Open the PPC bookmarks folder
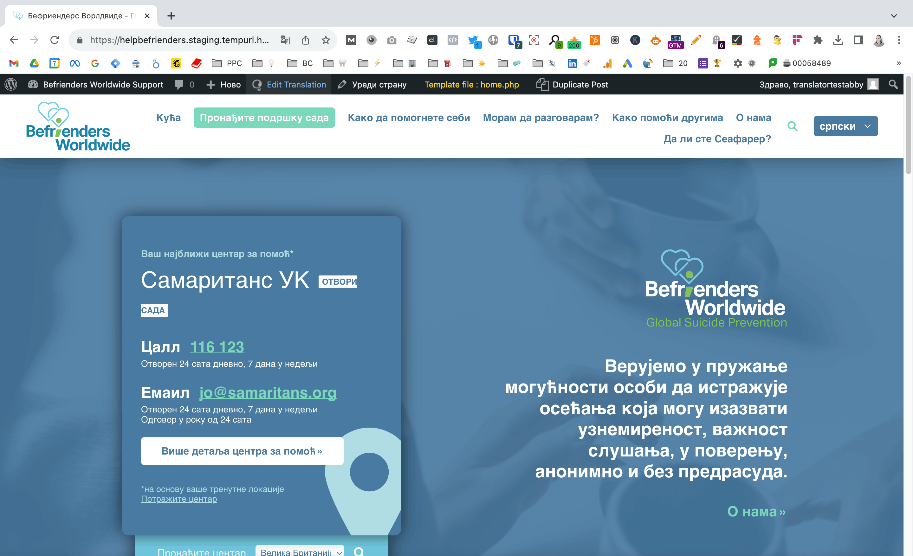This screenshot has height=556, width=913. tap(226, 63)
